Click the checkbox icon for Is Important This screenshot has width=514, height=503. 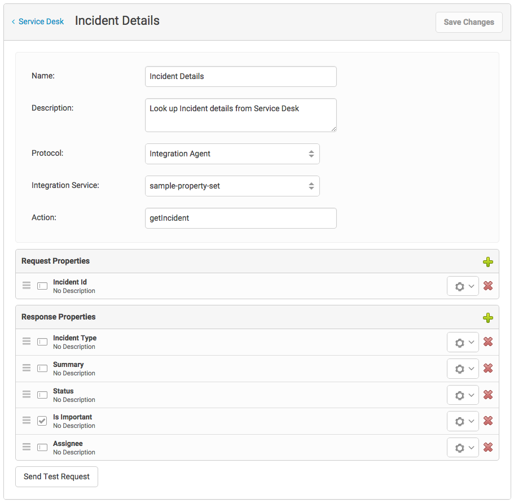(42, 421)
